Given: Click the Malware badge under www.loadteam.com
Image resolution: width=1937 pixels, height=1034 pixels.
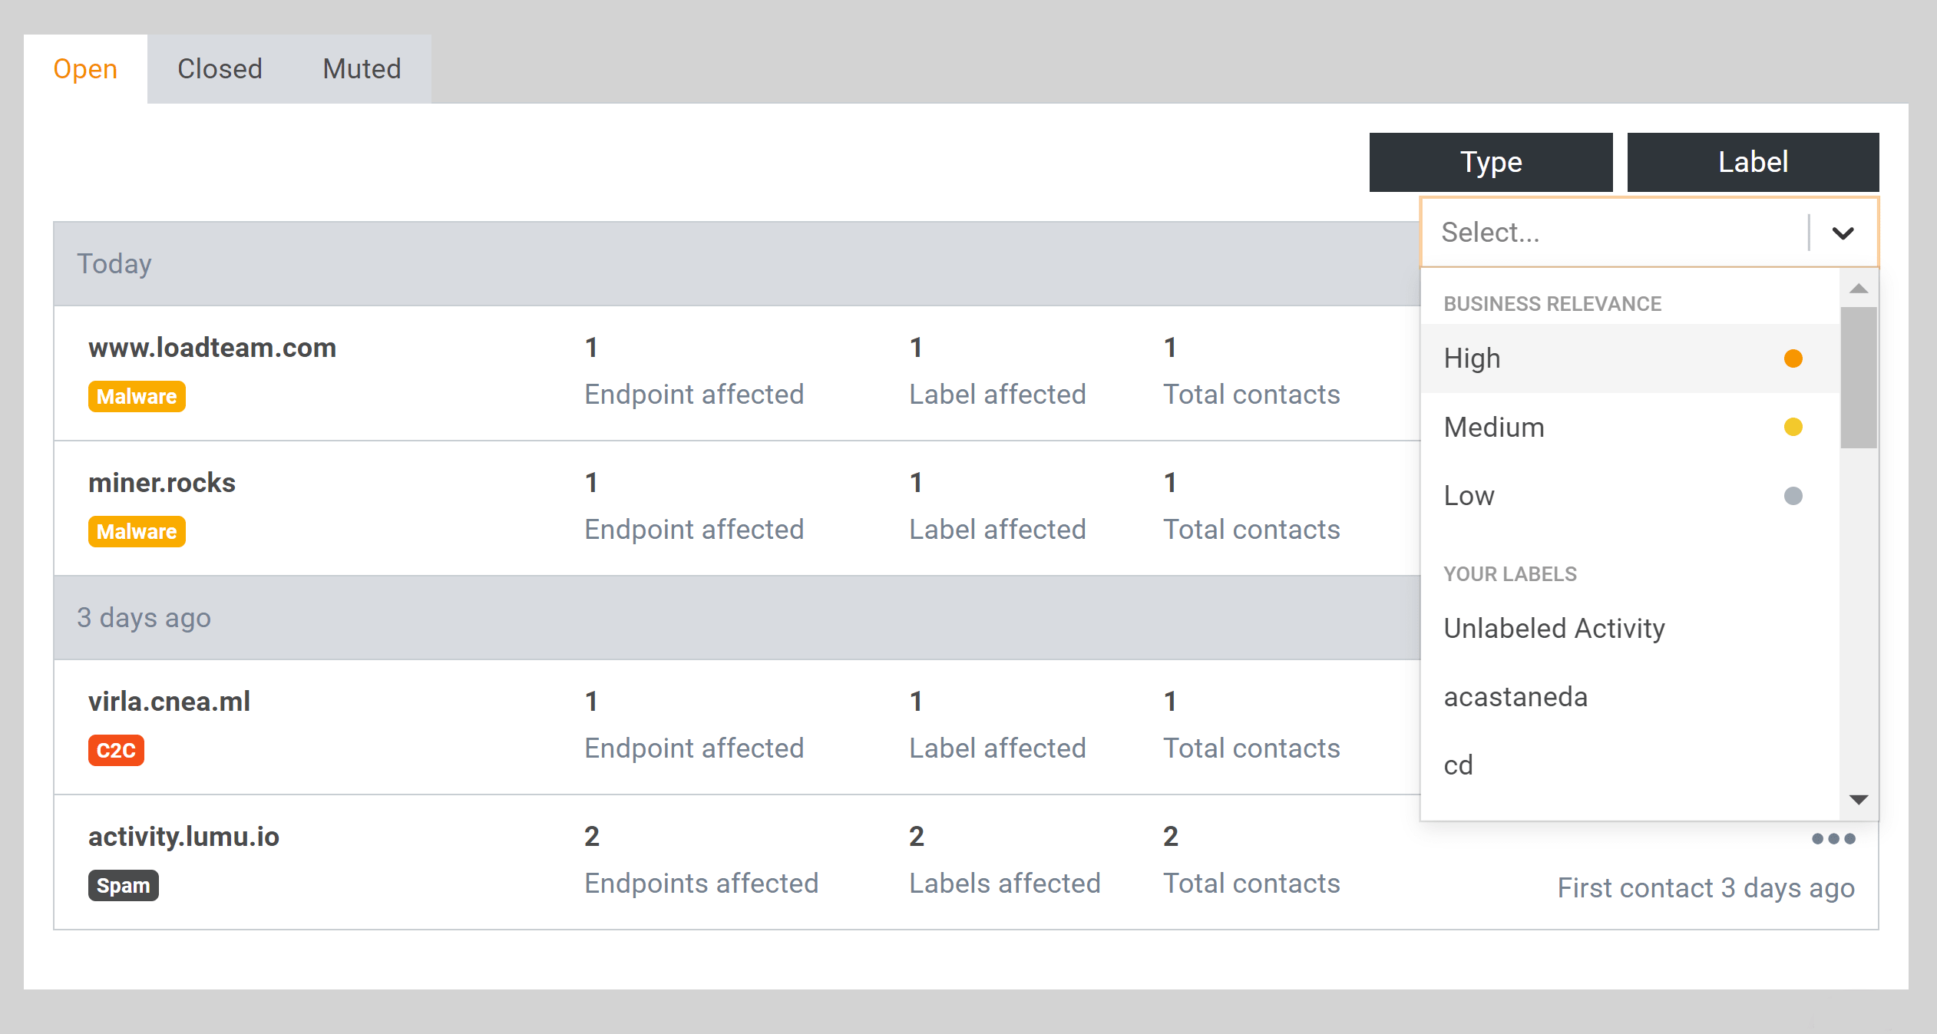Looking at the screenshot, I should pyautogui.click(x=137, y=396).
